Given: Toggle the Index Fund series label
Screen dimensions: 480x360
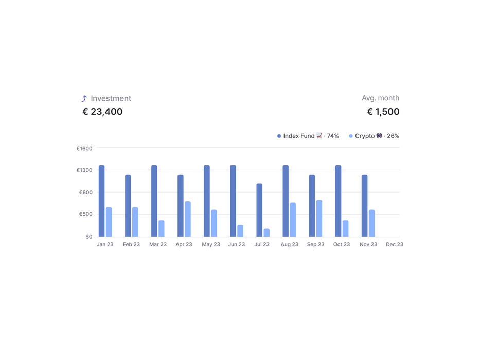Looking at the screenshot, I should [299, 136].
